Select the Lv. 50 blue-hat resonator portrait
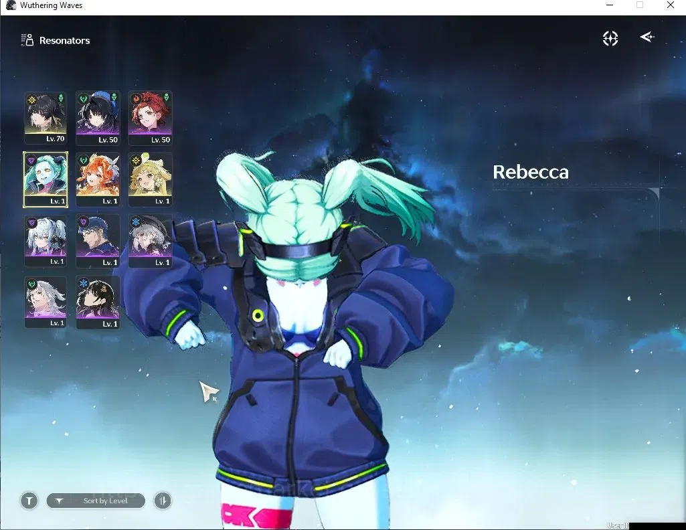 coord(98,118)
